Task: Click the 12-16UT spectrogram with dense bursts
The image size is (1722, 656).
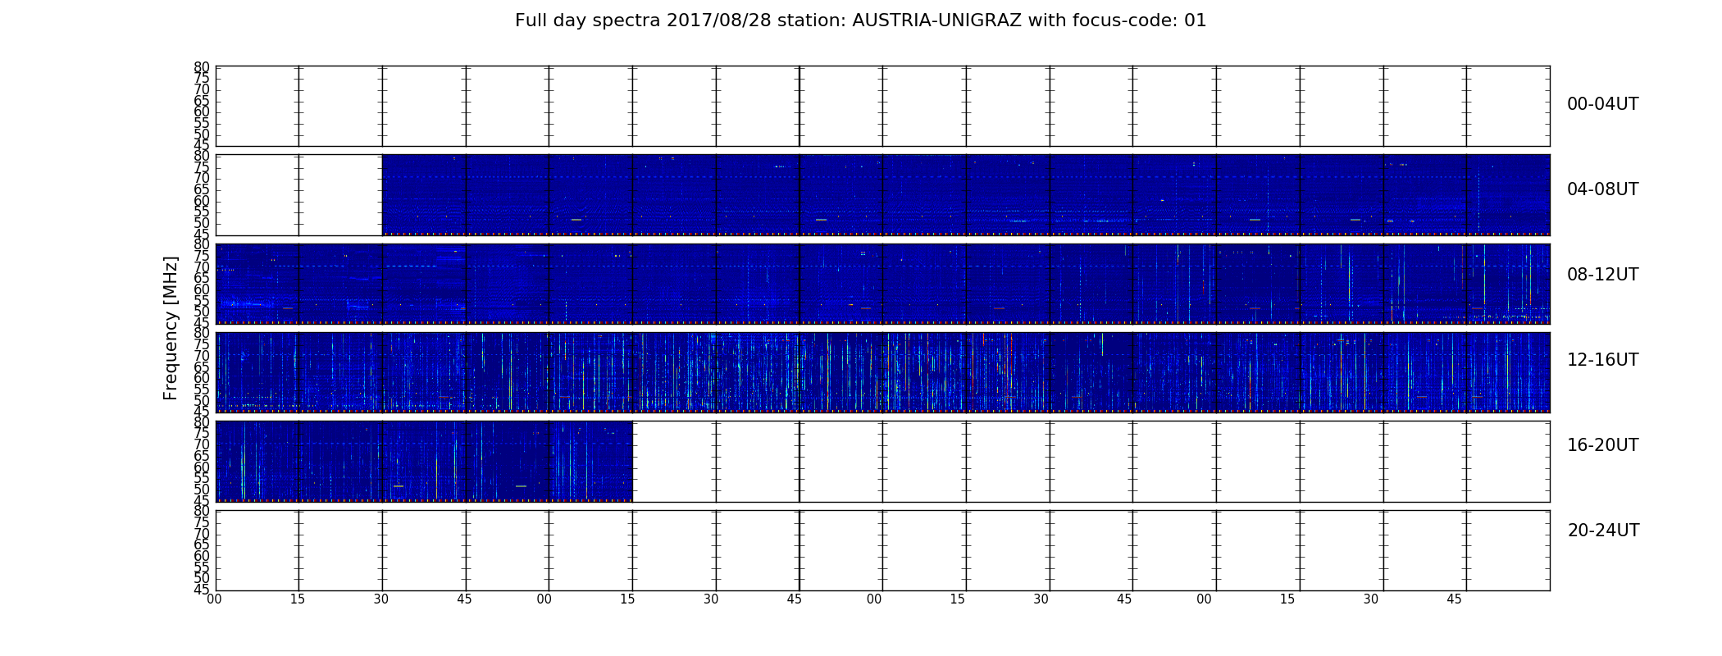Action: coord(882,372)
